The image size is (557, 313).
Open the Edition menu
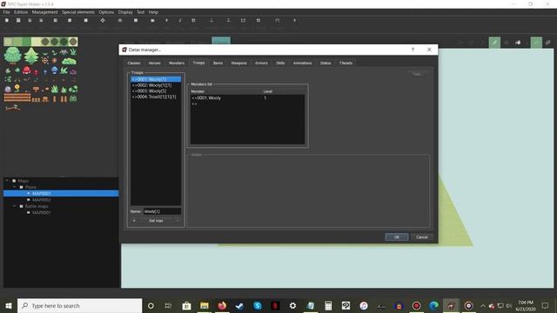21,12
